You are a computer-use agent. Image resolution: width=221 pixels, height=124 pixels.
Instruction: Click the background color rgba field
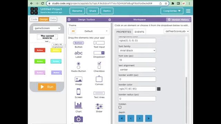point(137,41)
